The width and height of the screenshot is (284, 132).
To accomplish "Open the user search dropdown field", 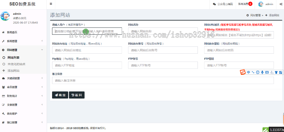I will pos(87,31).
